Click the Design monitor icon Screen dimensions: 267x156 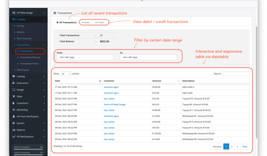coord(14,89)
